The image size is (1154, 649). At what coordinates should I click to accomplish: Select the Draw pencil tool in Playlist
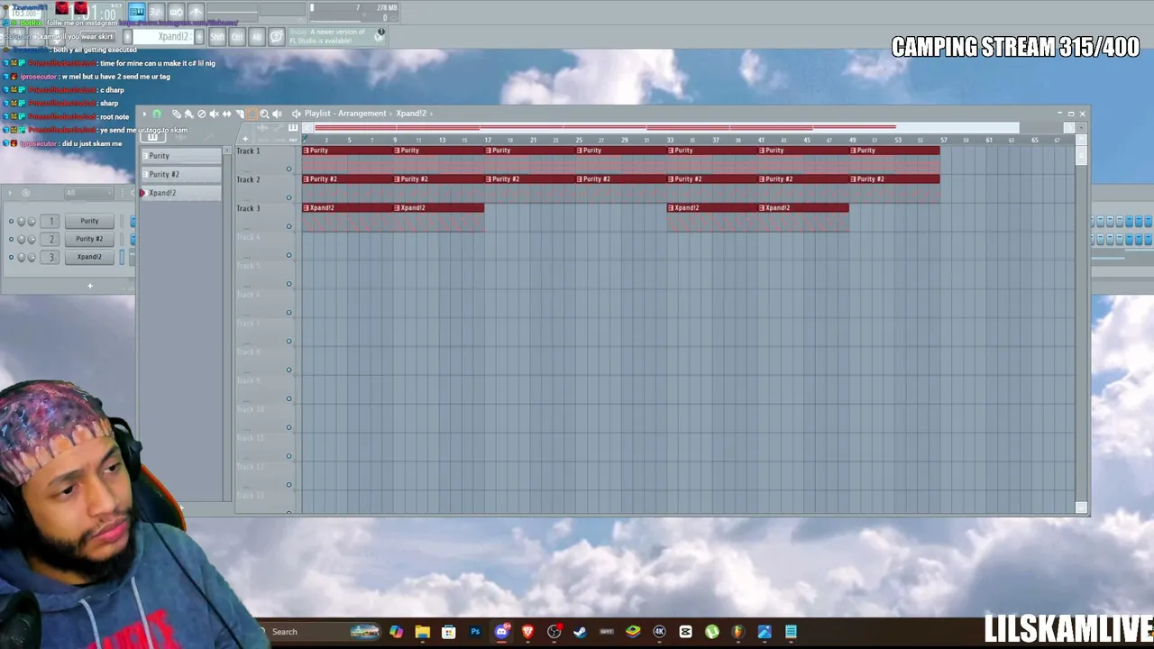click(x=176, y=114)
